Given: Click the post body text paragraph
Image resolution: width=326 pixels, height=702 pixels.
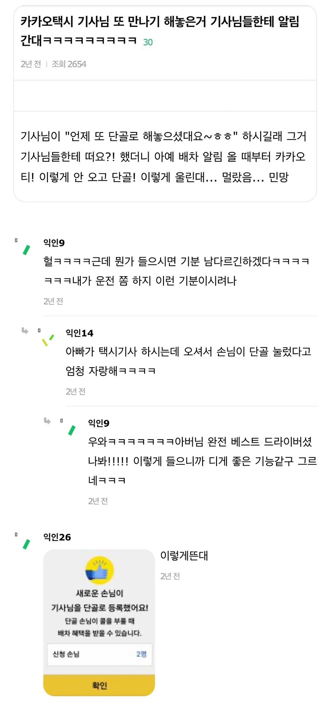Looking at the screenshot, I should point(163,156).
